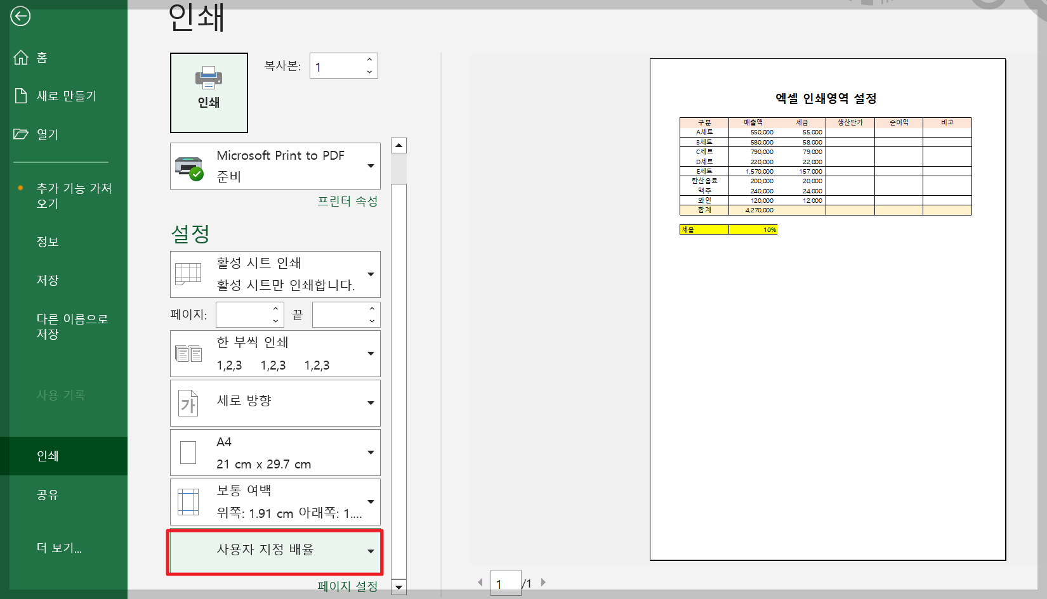Open the 열기 folder icon
The width and height of the screenshot is (1047, 599).
19,134
